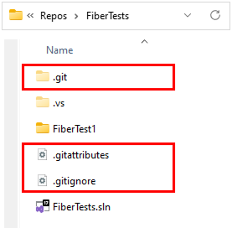Click the .git folder icon
232x228 pixels.
point(42,76)
